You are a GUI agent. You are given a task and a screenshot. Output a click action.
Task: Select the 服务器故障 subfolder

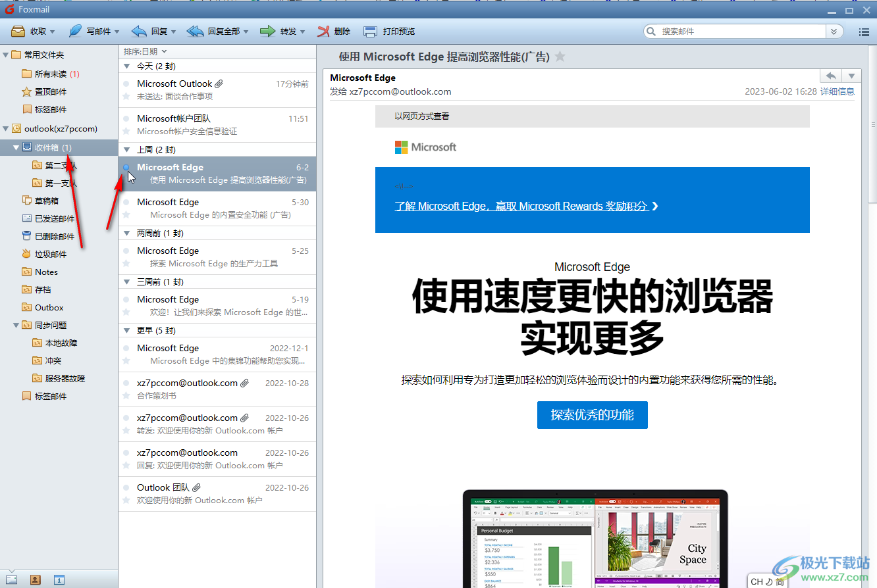pos(59,378)
